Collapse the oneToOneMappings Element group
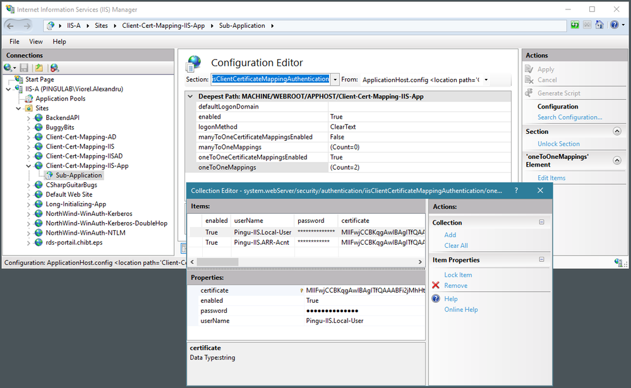 click(617, 160)
